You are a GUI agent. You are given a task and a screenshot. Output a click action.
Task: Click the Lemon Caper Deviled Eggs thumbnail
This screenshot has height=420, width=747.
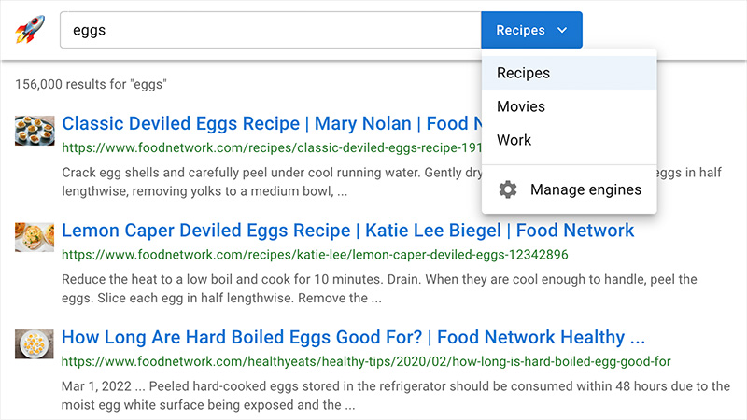point(35,237)
